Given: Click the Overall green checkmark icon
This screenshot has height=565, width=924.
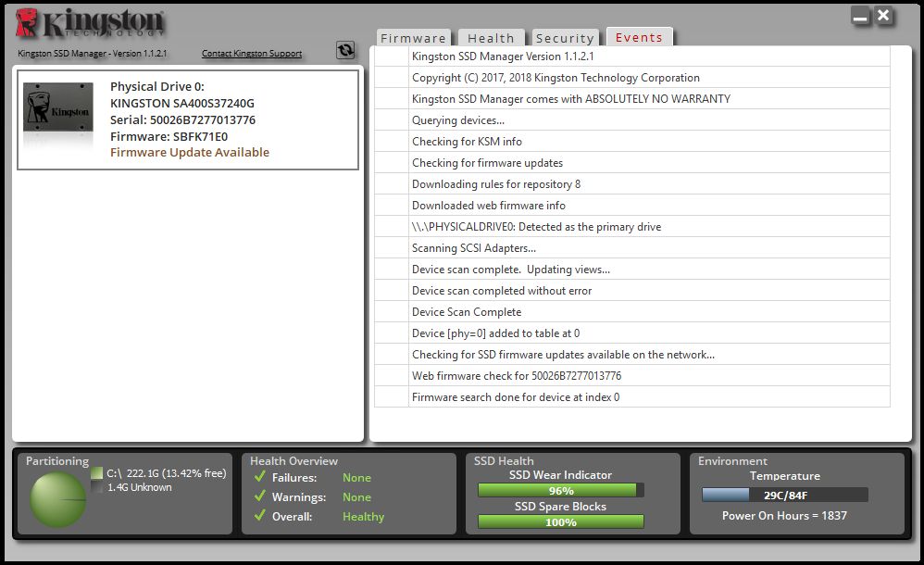Looking at the screenshot, I should click(259, 516).
